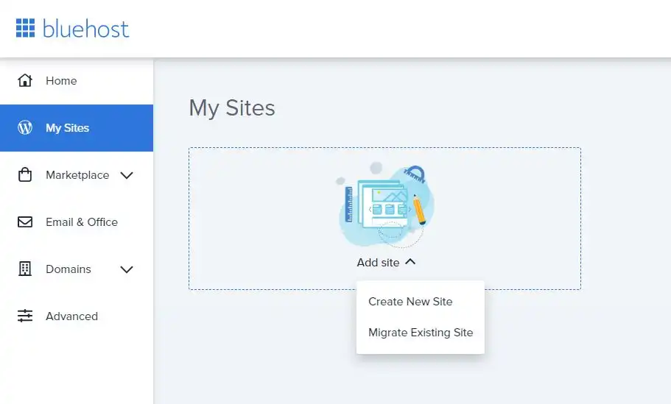
Task: Go to Email & Office section
Action: [x=77, y=222]
